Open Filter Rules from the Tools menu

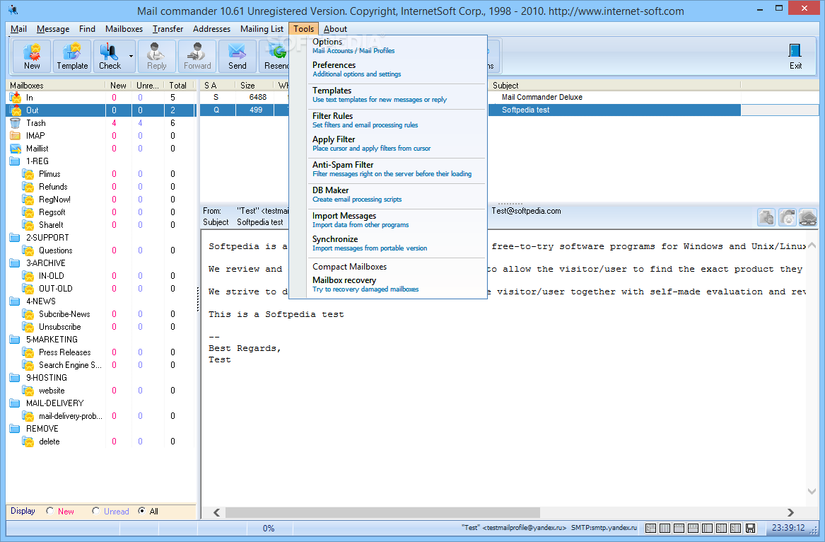tap(396, 120)
